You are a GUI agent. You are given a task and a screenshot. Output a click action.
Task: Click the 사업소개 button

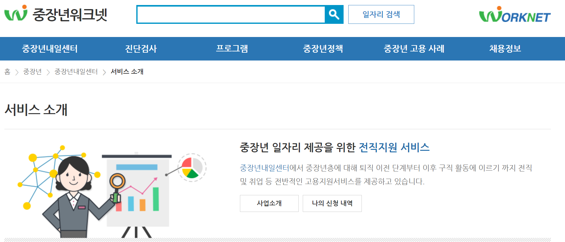tap(269, 203)
